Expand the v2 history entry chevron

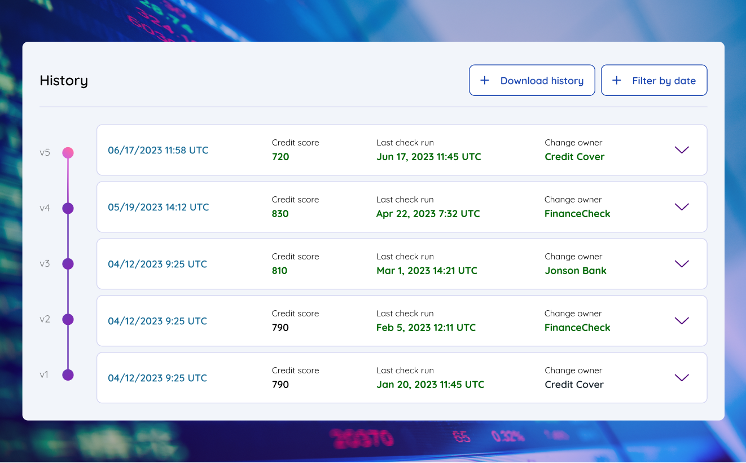pyautogui.click(x=681, y=320)
